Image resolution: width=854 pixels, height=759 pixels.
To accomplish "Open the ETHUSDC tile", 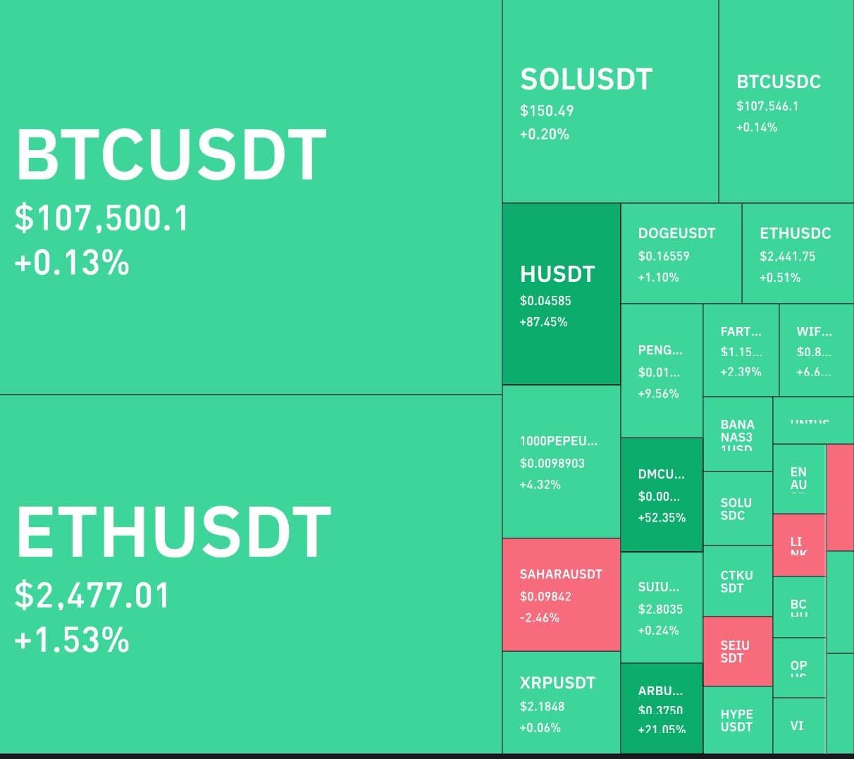I will point(798,254).
